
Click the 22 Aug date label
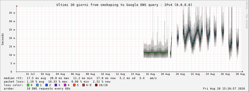point(195,74)
